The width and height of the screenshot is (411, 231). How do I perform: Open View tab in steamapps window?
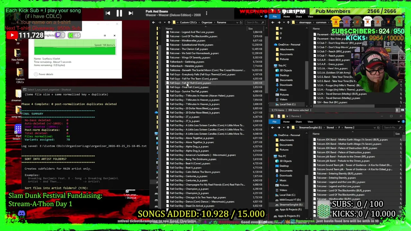pos(310,17)
